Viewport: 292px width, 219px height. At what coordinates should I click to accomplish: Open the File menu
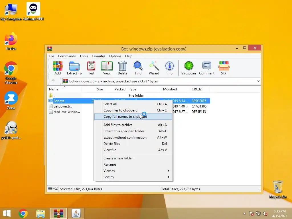click(51, 56)
